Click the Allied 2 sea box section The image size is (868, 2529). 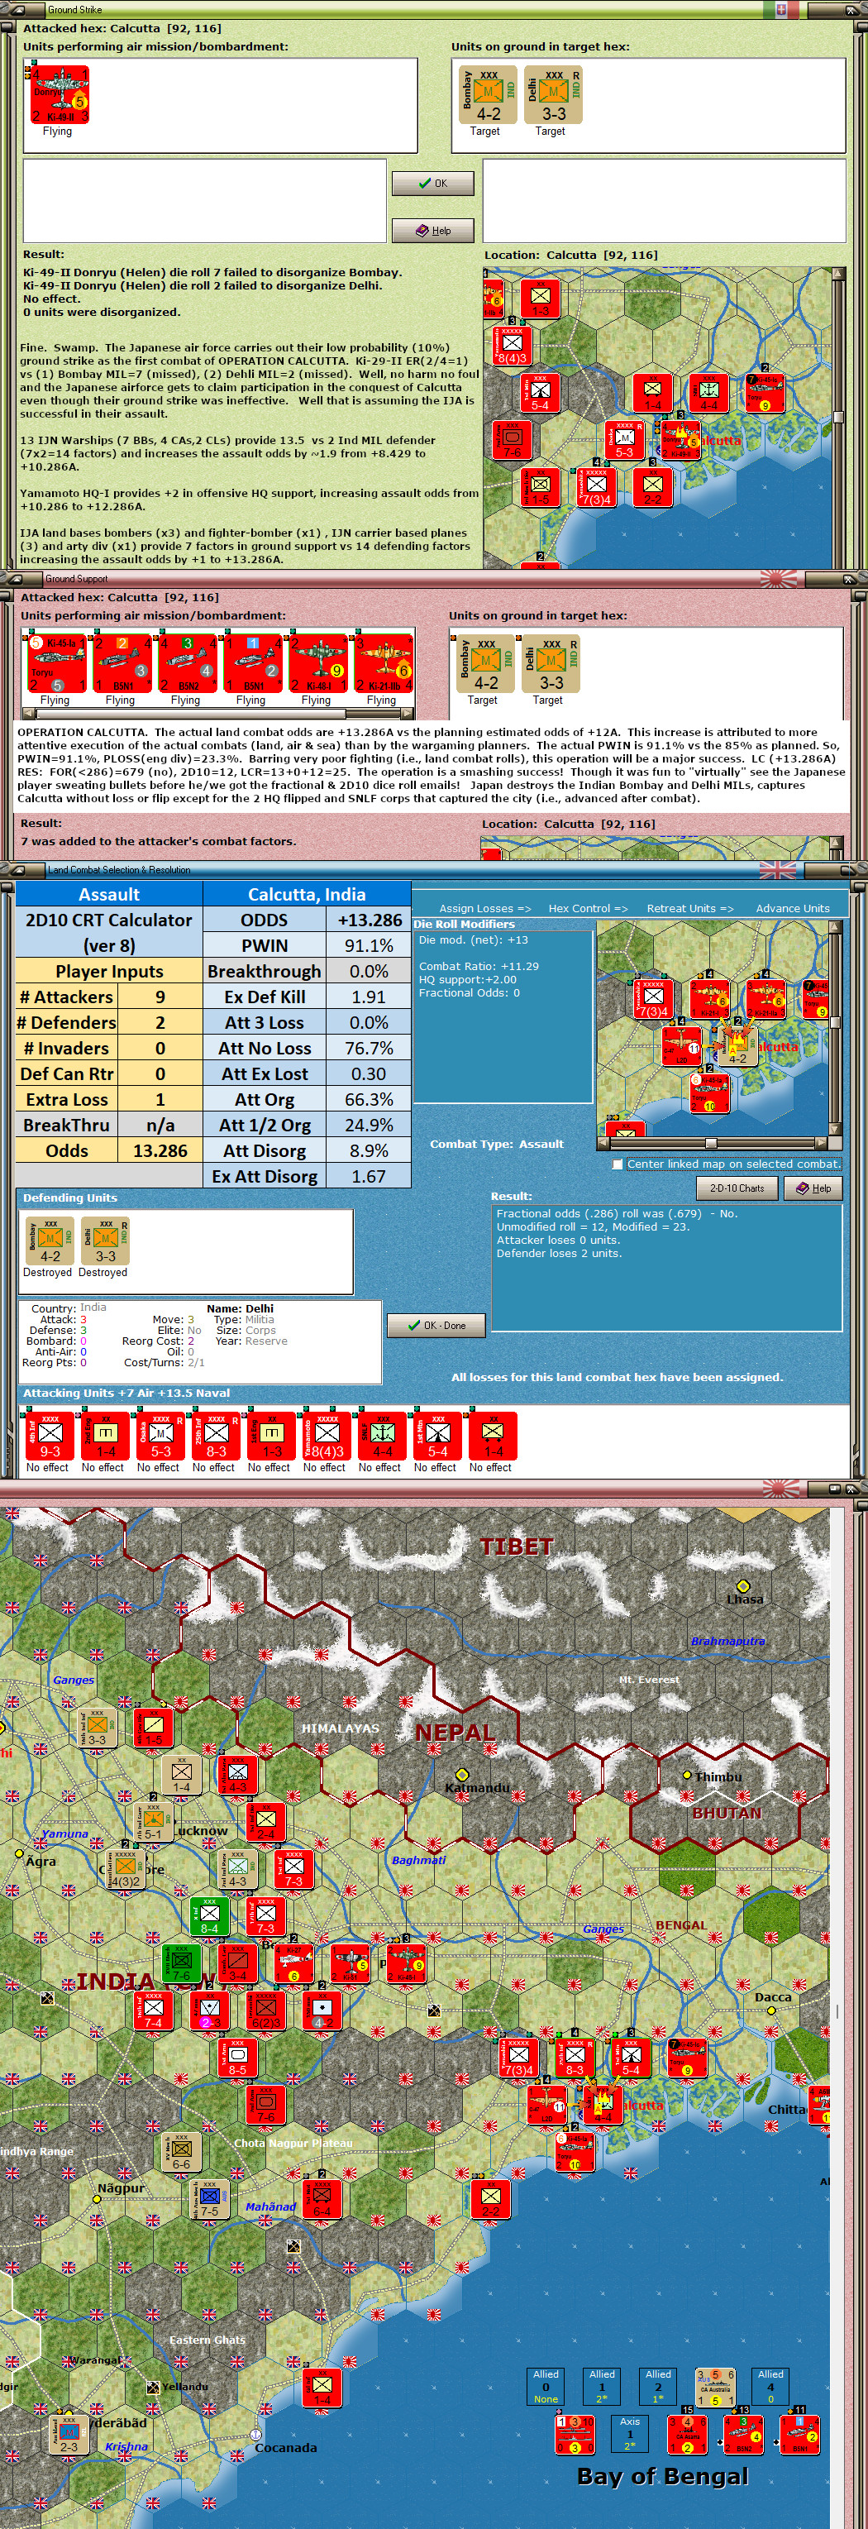658,2387
